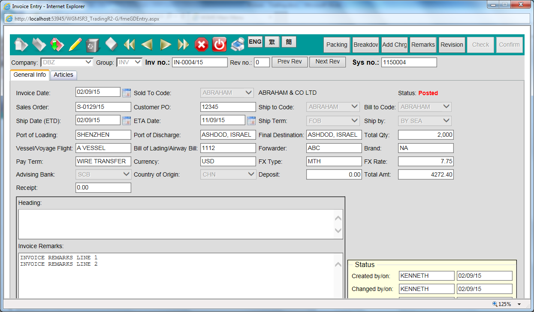Click the Rev no. input field
The height and width of the screenshot is (312, 534).
(x=262, y=63)
